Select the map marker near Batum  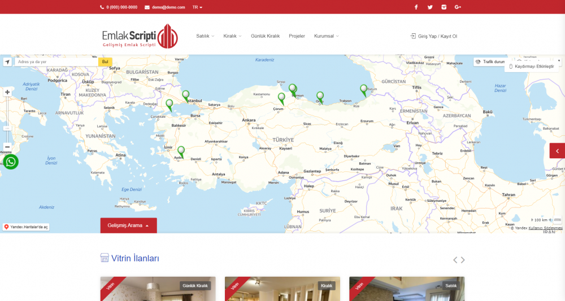coord(364,90)
